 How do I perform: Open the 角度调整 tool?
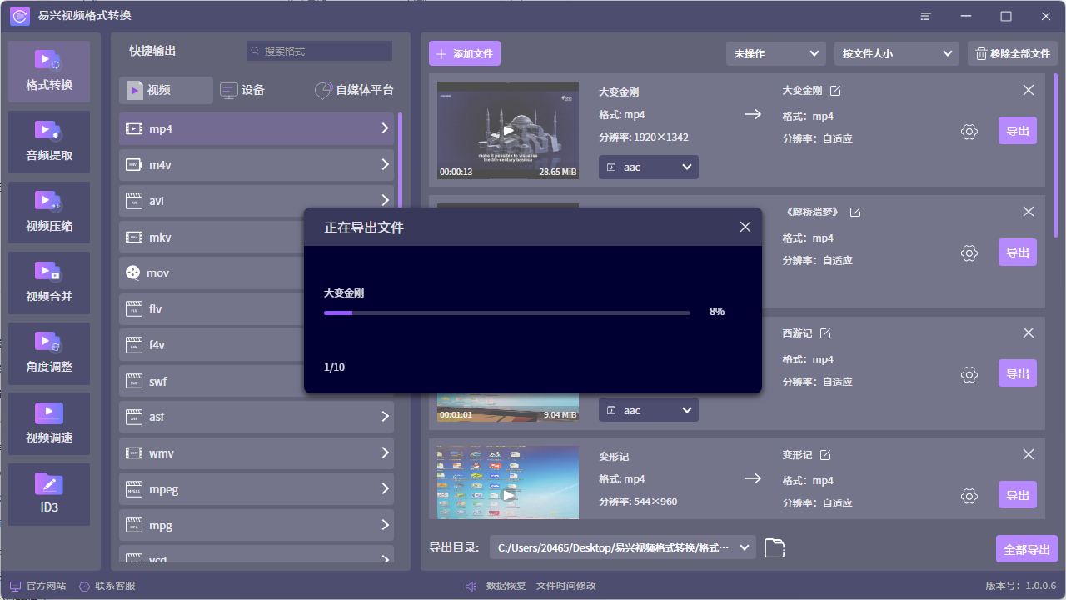tap(48, 353)
